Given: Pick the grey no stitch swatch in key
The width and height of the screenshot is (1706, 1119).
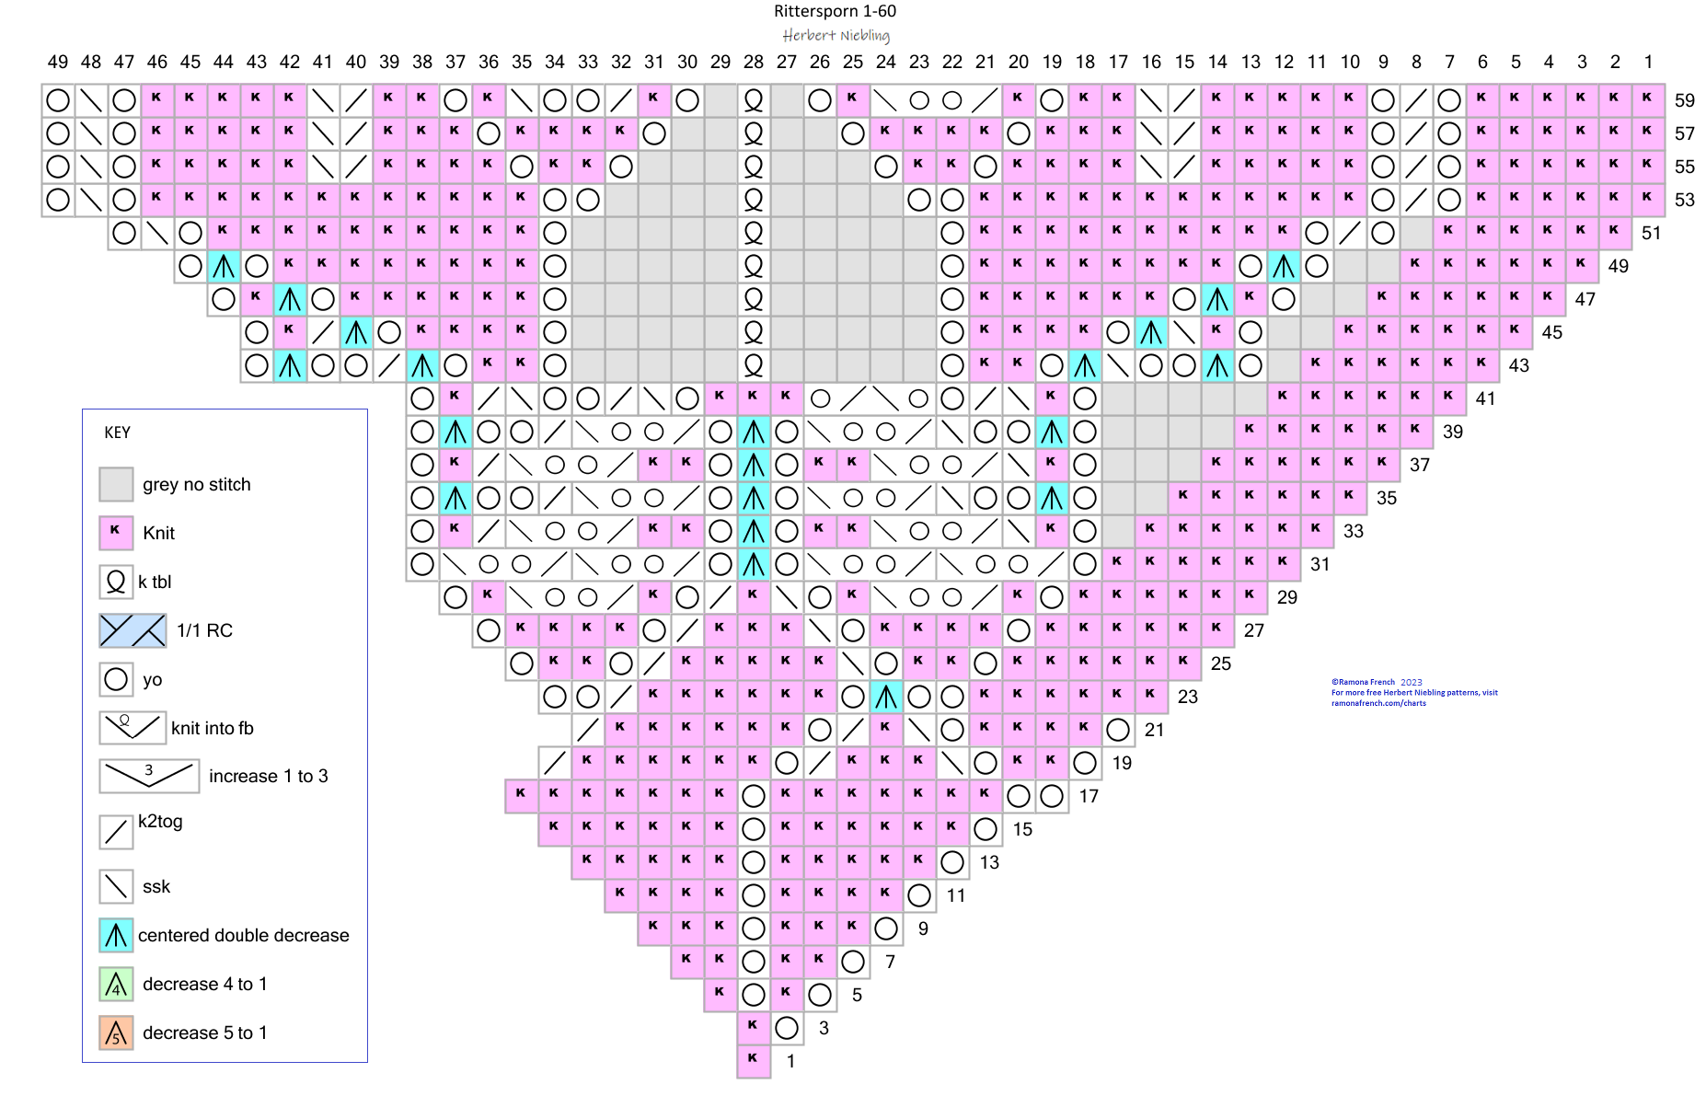Looking at the screenshot, I should (116, 484).
